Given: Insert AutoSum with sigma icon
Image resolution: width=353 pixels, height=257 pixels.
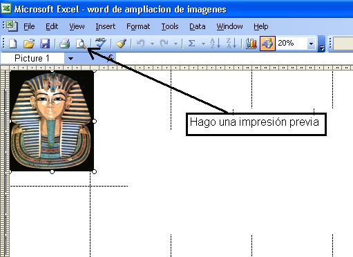Looking at the screenshot, I should coord(191,43).
